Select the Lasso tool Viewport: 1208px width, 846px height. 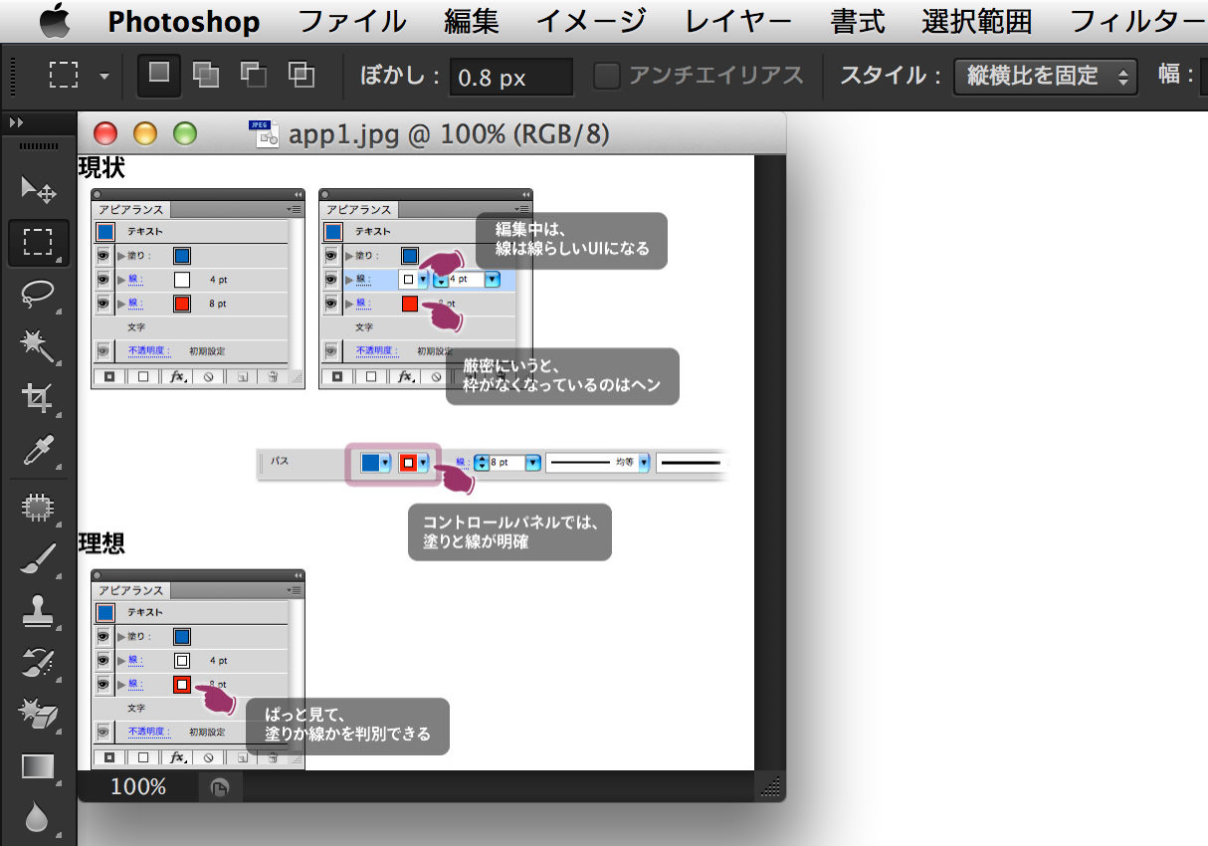tap(38, 295)
